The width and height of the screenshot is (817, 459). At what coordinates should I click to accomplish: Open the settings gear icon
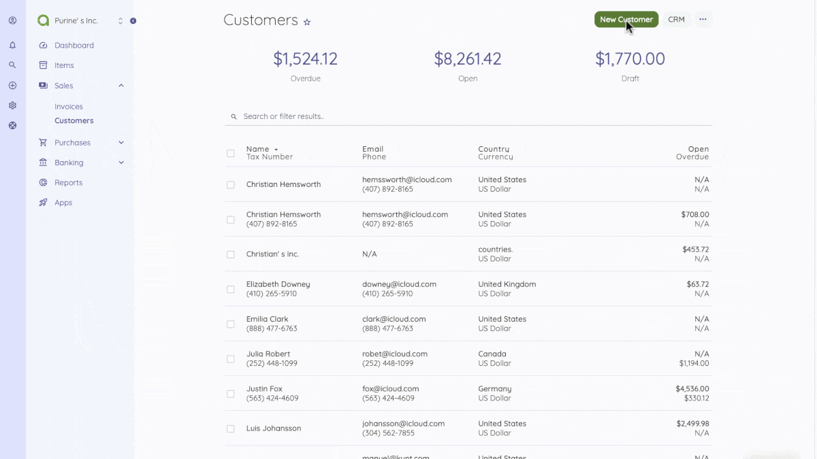pyautogui.click(x=12, y=105)
